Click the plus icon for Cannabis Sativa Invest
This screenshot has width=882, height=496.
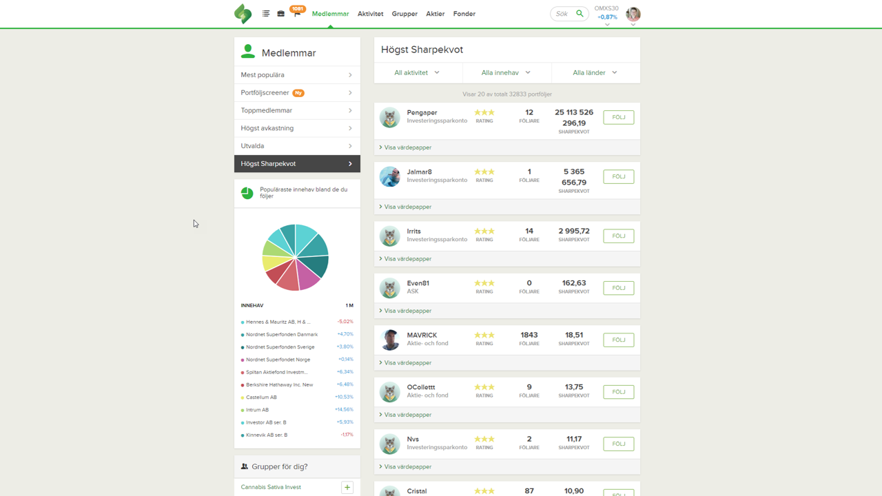(347, 487)
